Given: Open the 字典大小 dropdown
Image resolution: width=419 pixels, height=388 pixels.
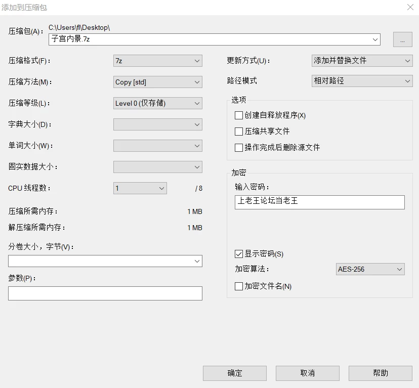Looking at the screenshot, I should click(x=158, y=124).
